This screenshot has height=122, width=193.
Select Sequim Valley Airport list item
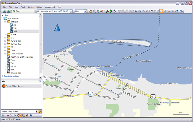coord(21,86)
